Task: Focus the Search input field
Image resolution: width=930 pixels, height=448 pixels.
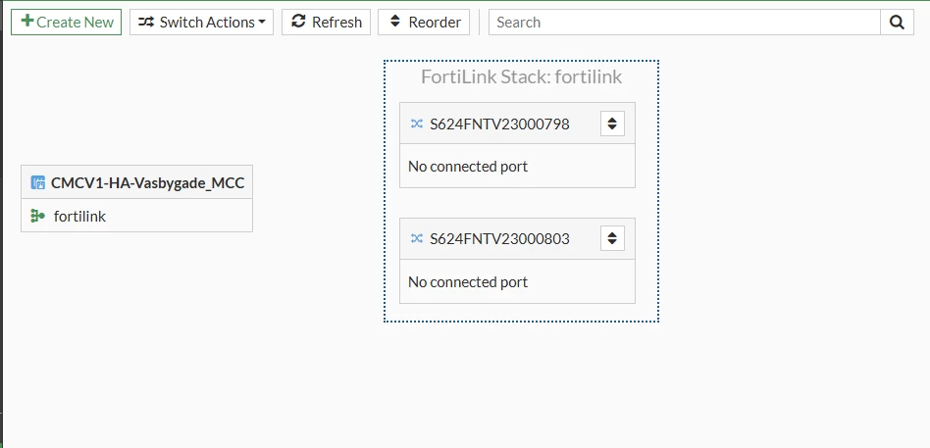Action: pyautogui.click(x=685, y=22)
